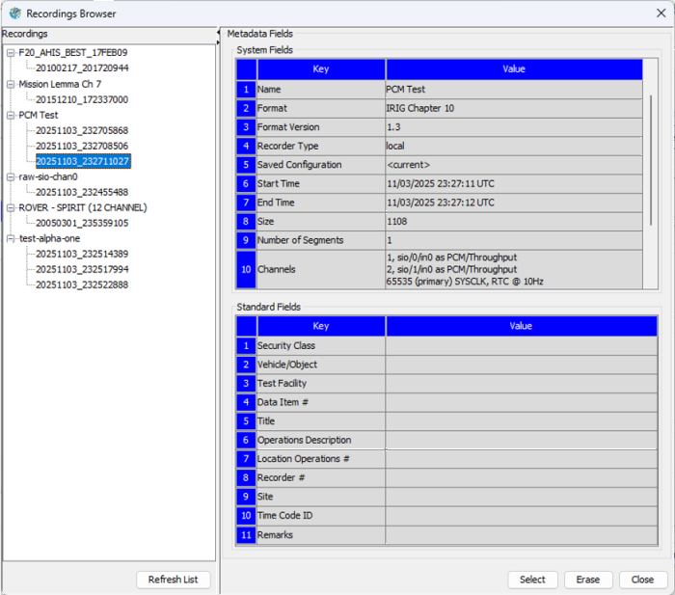Select recording 20251103_232517994
675x595 pixels.
(82, 269)
